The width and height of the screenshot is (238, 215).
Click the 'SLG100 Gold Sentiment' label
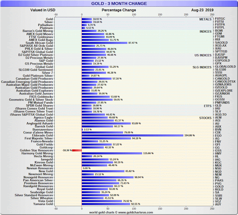(36, 70)
